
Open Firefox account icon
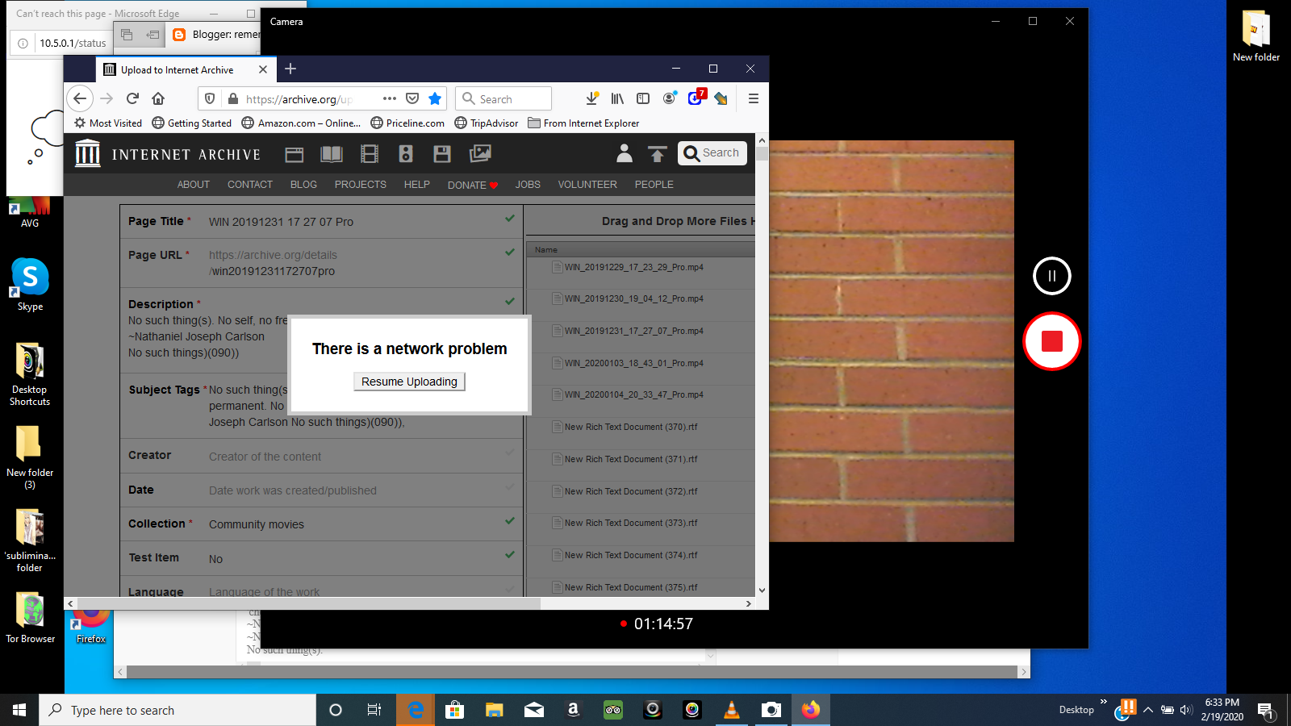(669, 98)
